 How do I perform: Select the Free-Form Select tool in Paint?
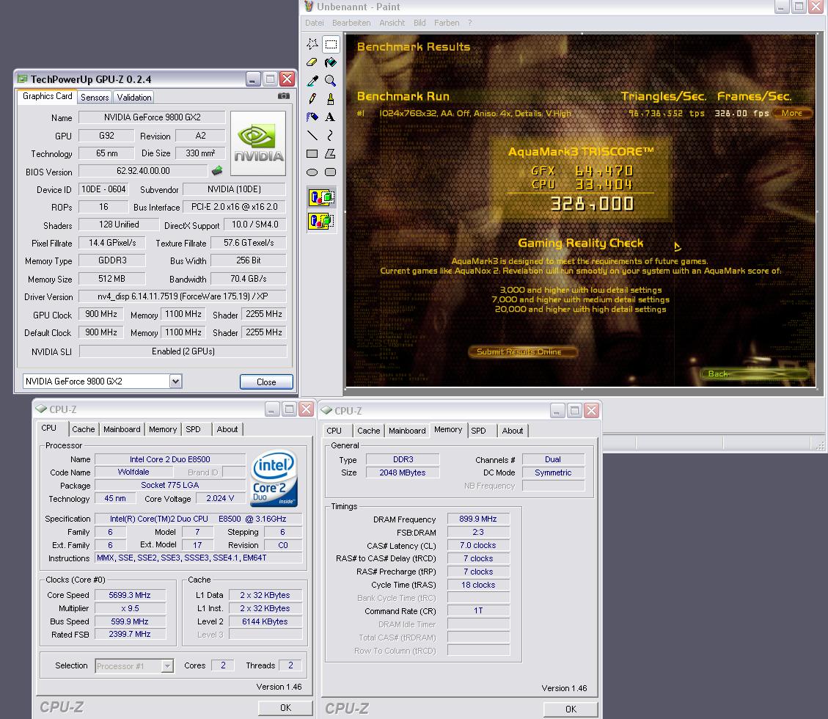312,44
